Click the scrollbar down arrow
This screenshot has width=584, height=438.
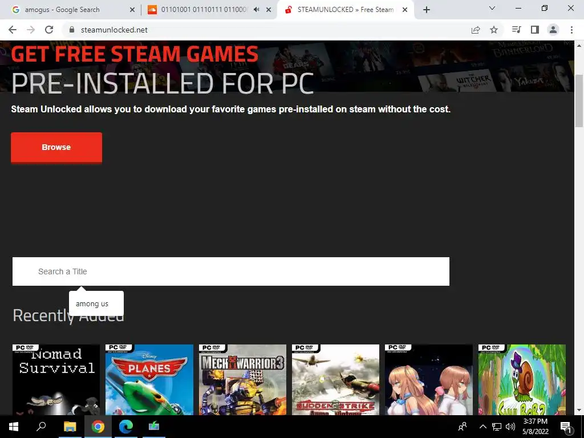point(579,411)
